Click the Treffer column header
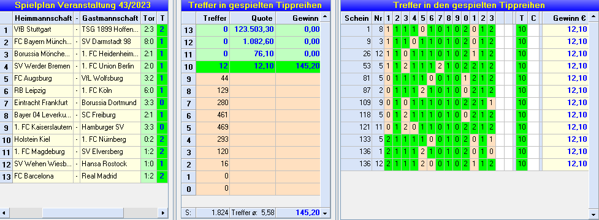The image size is (599, 220). (x=213, y=18)
